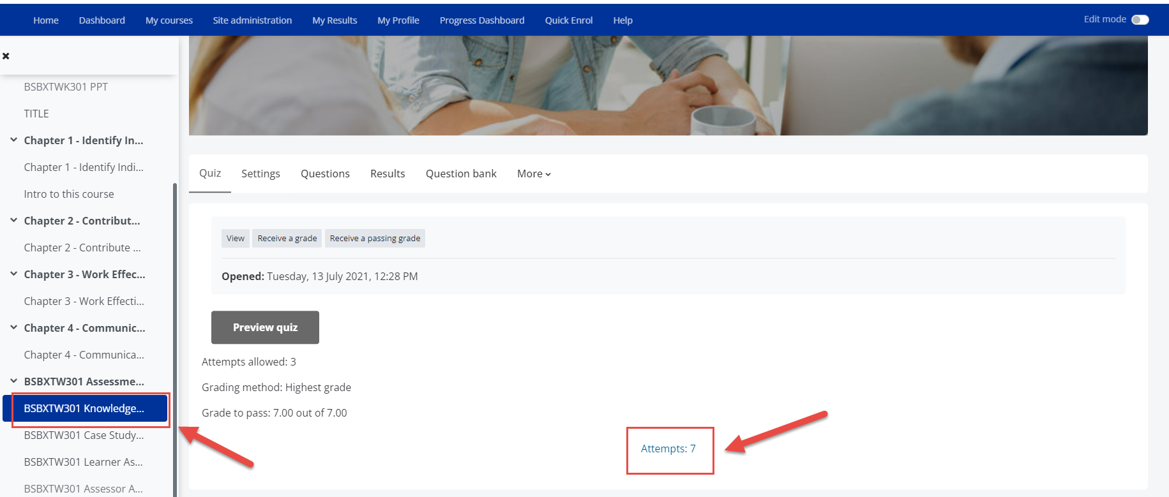Open the Attempts: 7 link
This screenshot has width=1169, height=497.
[x=668, y=449]
